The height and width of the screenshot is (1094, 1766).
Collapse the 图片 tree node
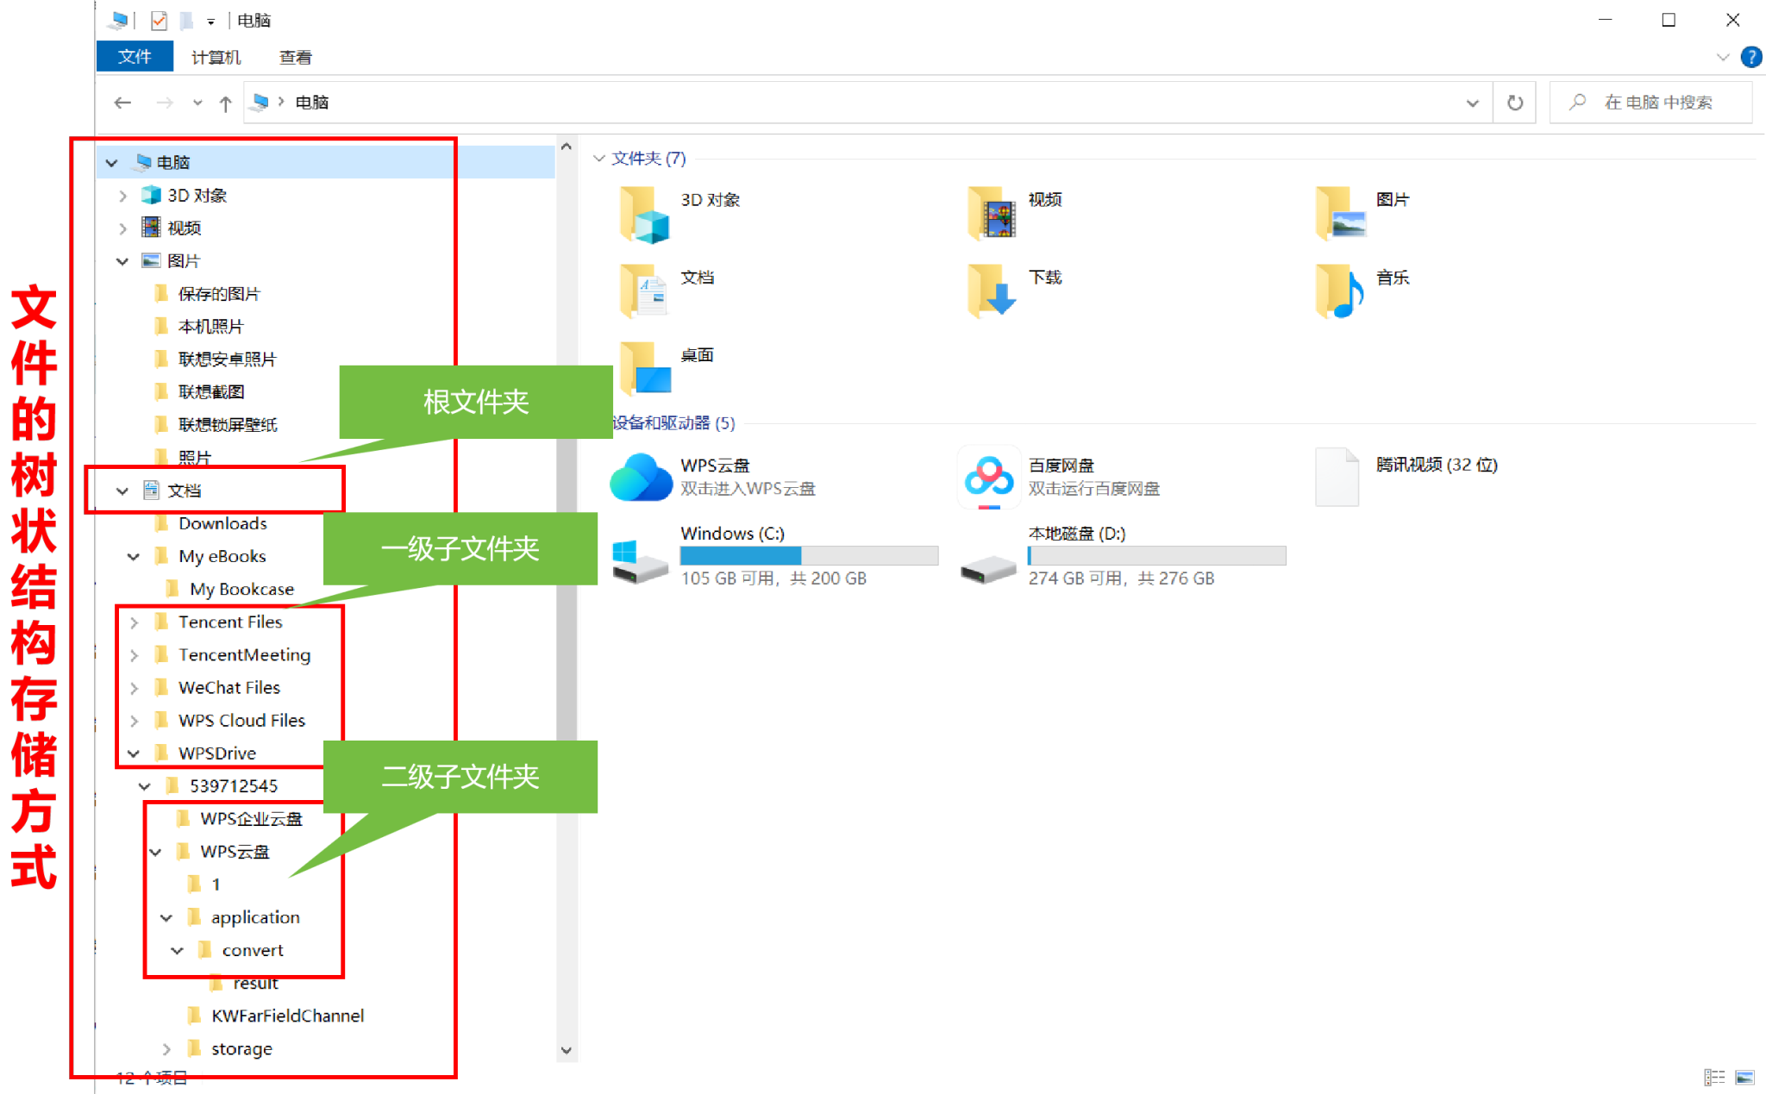coord(122,261)
